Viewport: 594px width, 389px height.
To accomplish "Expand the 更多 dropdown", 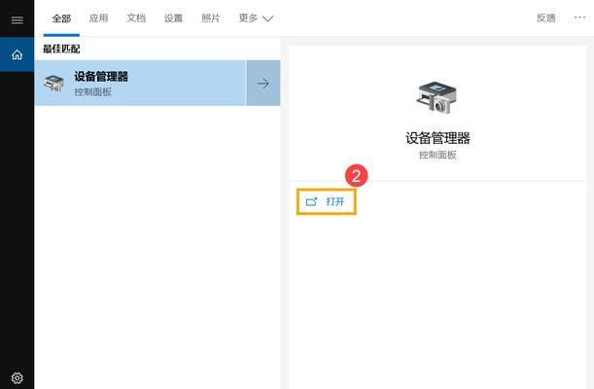I will coord(256,18).
